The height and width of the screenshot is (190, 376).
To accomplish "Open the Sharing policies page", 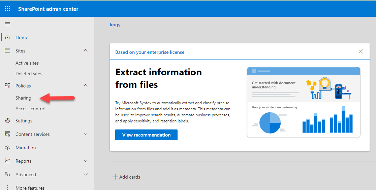I will (23, 98).
